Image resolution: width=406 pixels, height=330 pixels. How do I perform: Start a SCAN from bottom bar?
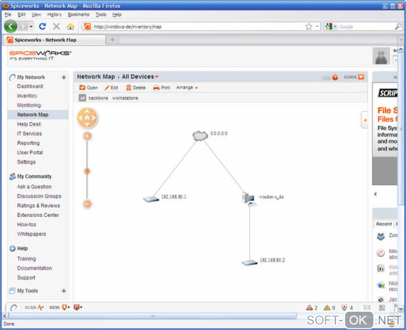(x=34, y=307)
